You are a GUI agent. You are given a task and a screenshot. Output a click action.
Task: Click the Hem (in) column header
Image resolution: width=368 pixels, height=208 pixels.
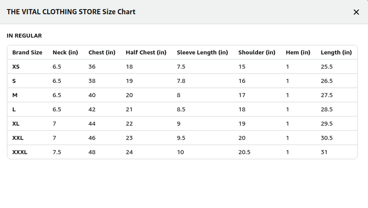[298, 53]
